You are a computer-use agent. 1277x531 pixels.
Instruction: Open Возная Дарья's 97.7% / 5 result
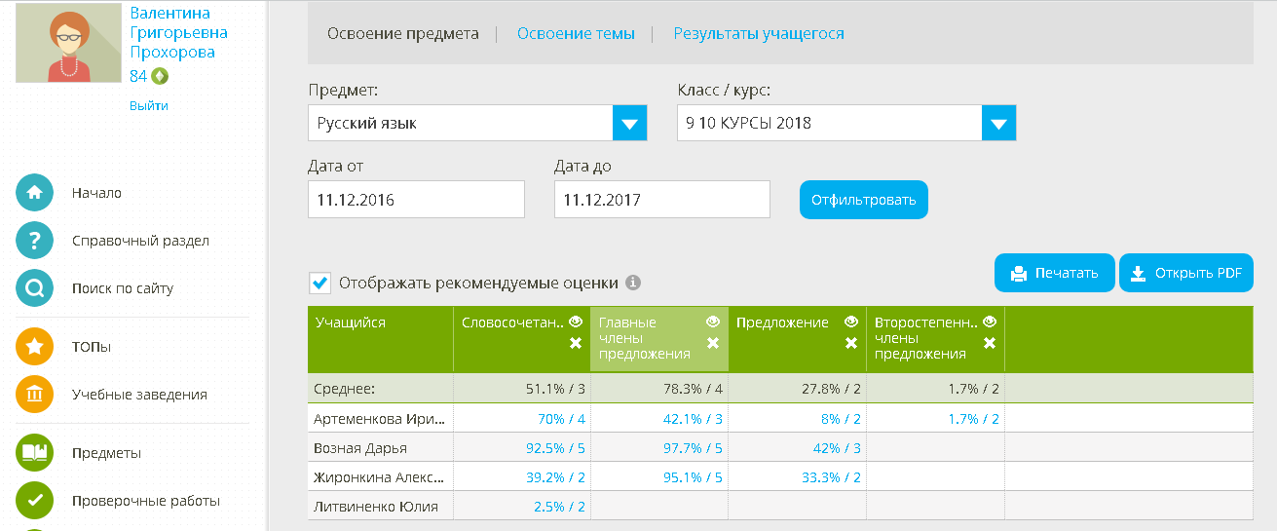click(693, 448)
